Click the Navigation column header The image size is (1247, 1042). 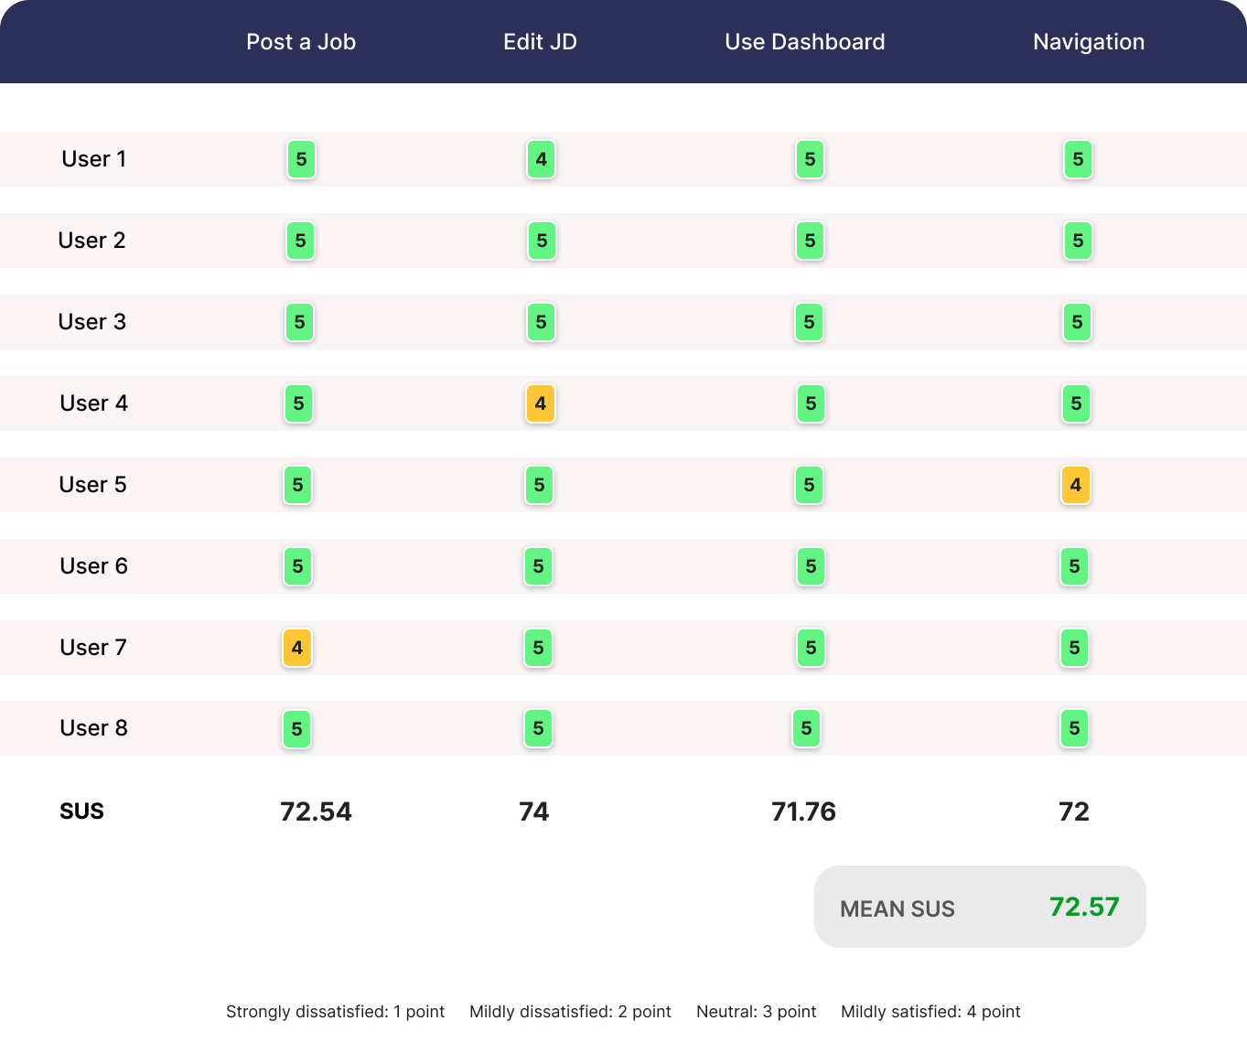[x=1089, y=42]
